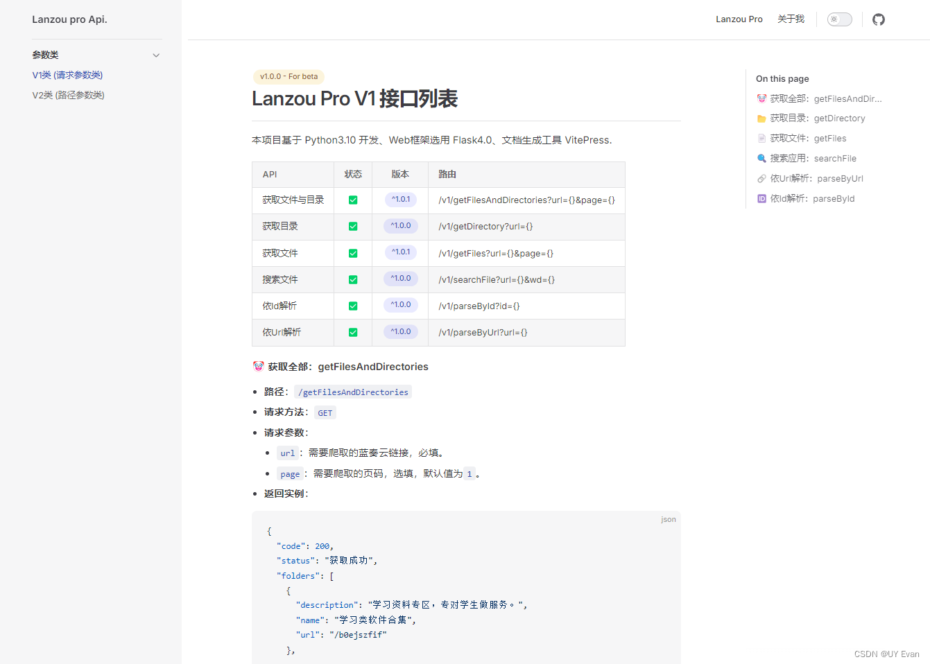The width and height of the screenshot is (930, 664).
Task: Collapse the 参数类 sidebar section chevron
Action: (156, 55)
